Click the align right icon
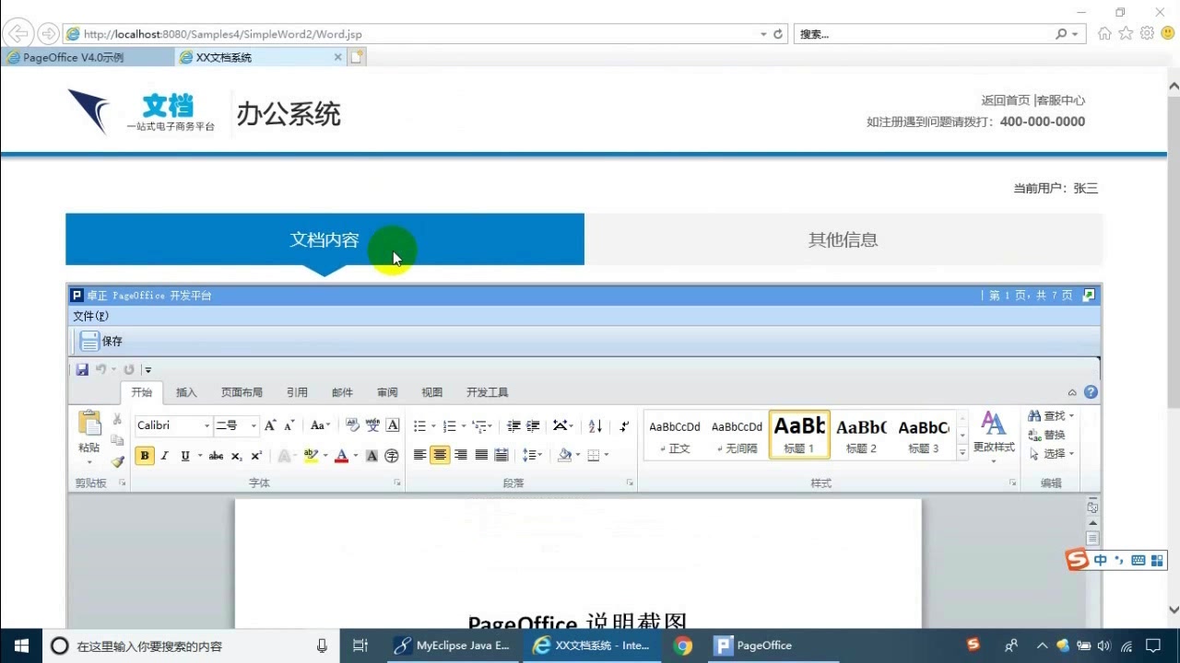The height and width of the screenshot is (663, 1180). tap(460, 455)
